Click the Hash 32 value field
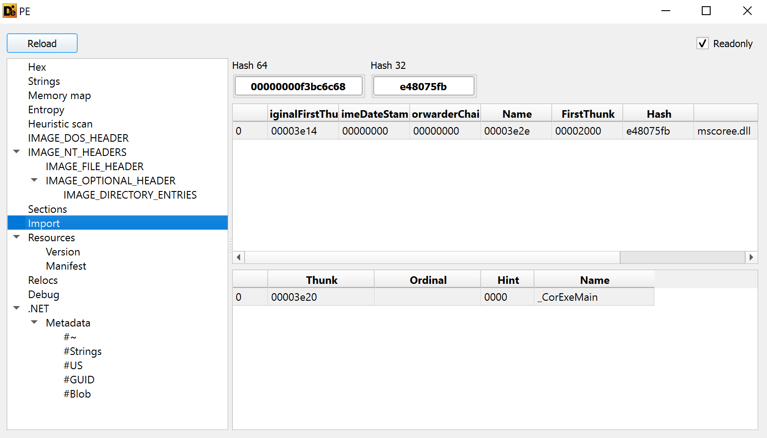This screenshot has width=767, height=438. coord(423,86)
